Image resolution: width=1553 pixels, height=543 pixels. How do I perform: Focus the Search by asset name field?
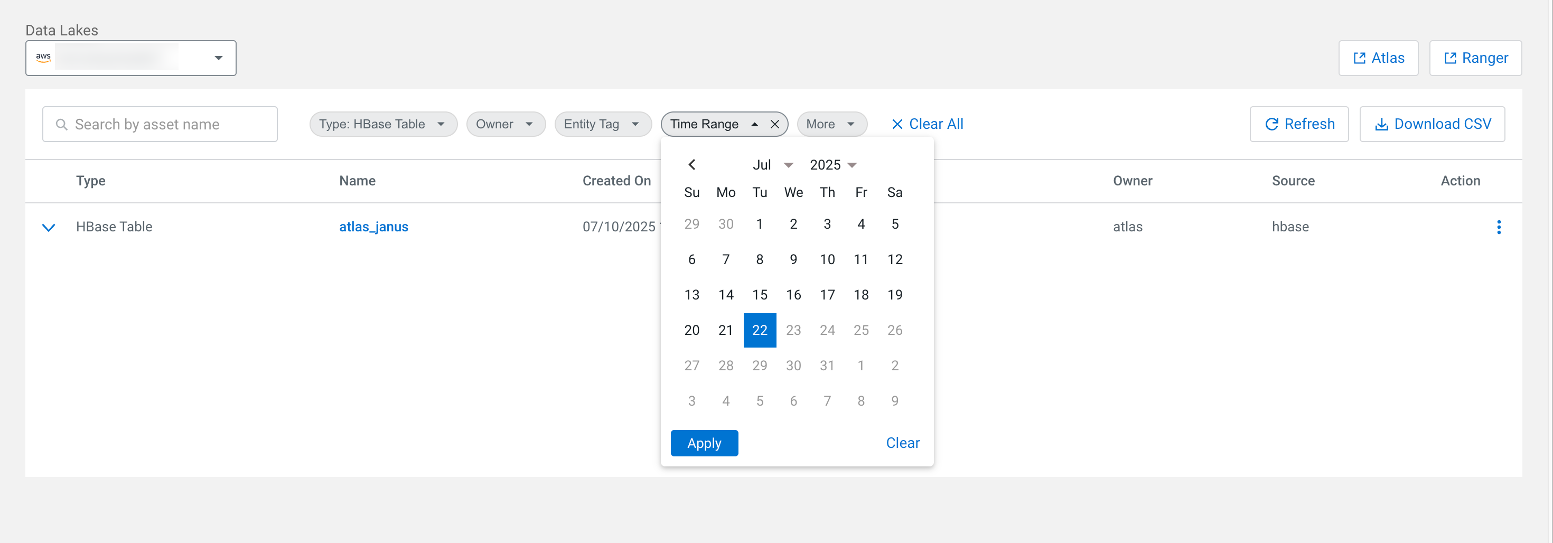coord(160,124)
